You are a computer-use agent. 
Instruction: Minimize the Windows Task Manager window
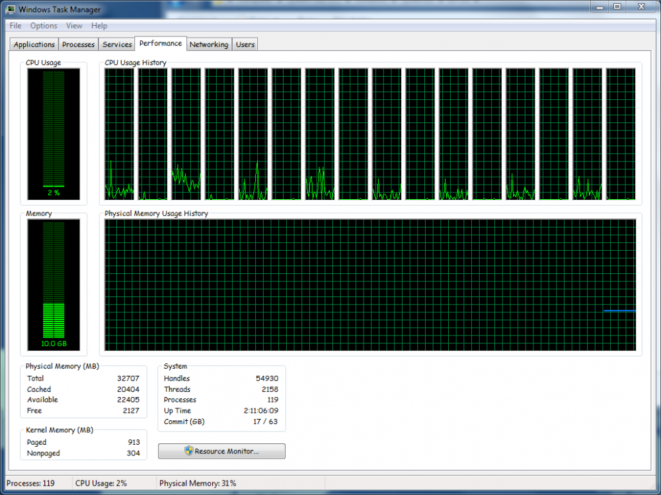(600, 7)
